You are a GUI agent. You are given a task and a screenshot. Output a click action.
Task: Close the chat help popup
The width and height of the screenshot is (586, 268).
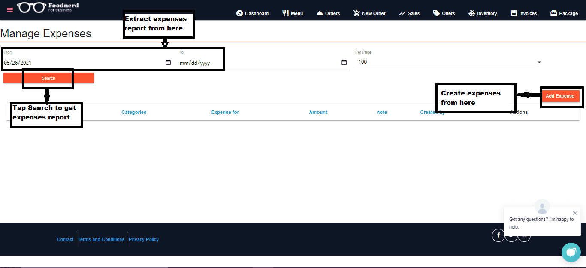pyautogui.click(x=575, y=213)
